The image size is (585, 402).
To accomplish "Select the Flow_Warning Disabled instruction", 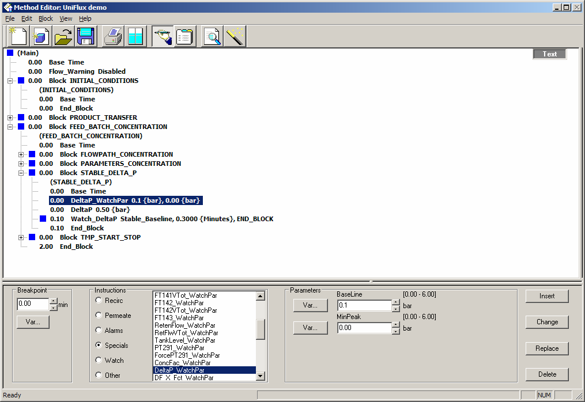I will click(x=77, y=71).
